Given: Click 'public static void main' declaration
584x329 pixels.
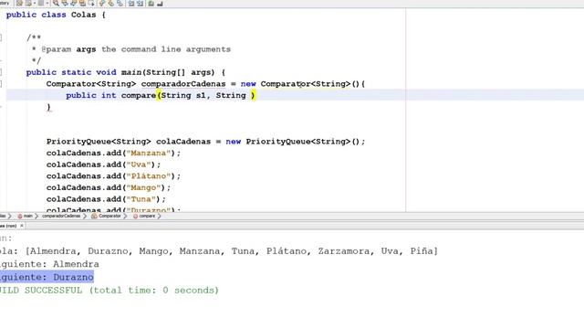Looking at the screenshot, I should tap(126, 72).
